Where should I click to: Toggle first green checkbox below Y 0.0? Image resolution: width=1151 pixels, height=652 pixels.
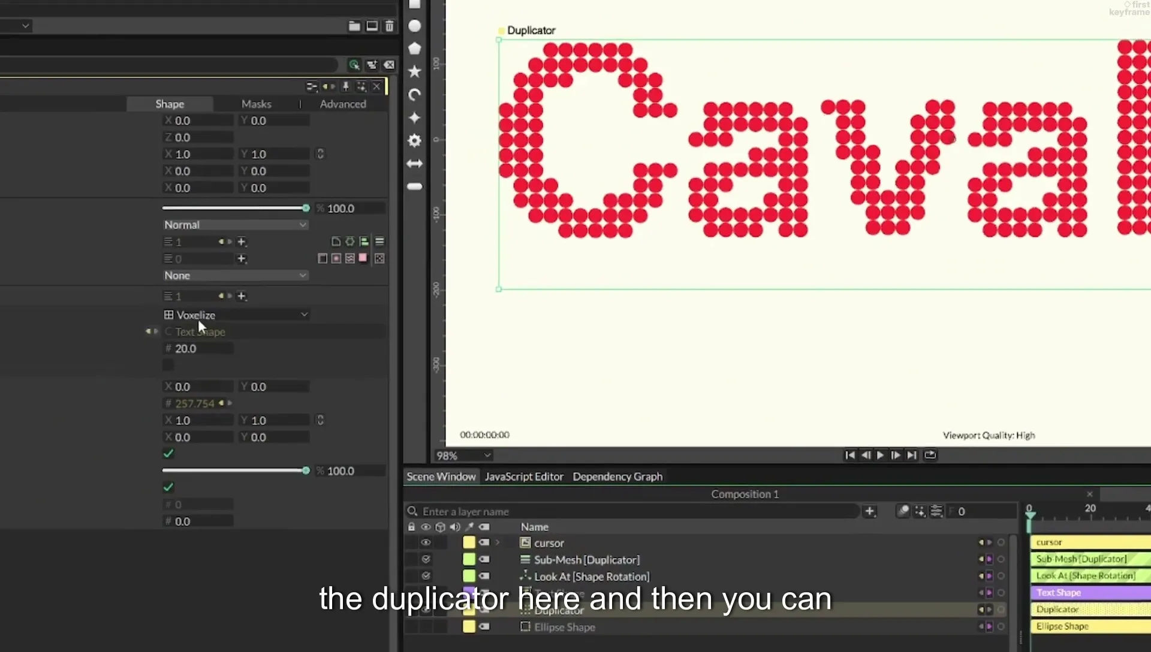168,454
